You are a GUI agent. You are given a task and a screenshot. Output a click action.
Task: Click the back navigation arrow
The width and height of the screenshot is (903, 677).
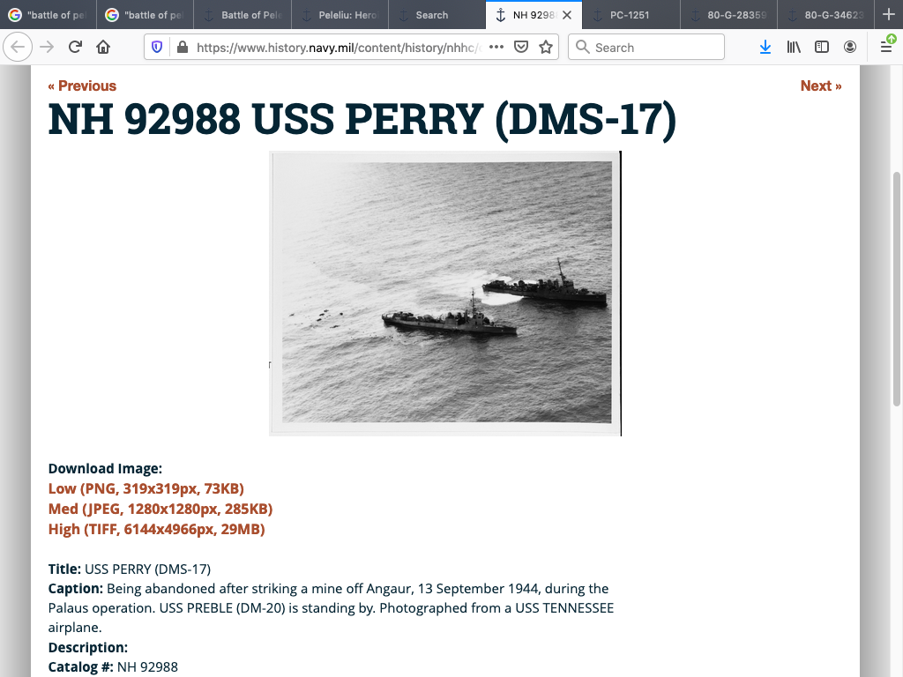pos(19,47)
